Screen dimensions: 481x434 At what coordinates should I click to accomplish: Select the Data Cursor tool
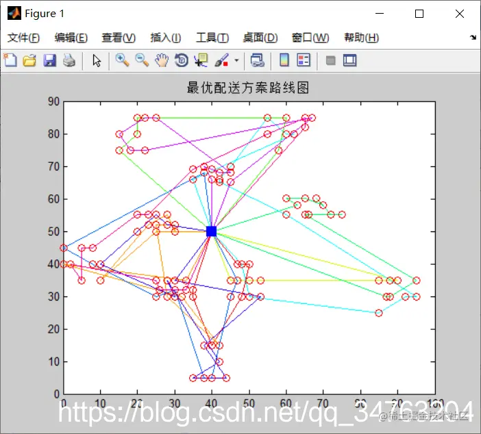pos(201,60)
